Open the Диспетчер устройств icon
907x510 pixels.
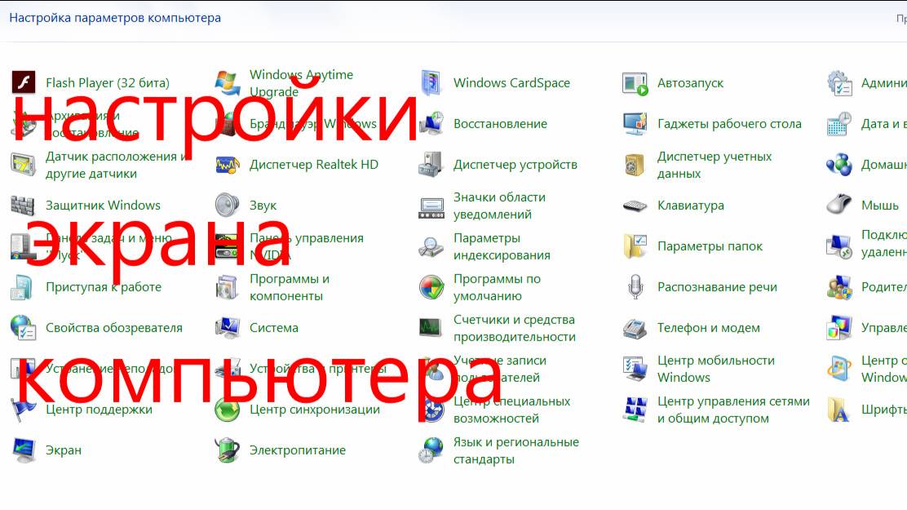(431, 164)
